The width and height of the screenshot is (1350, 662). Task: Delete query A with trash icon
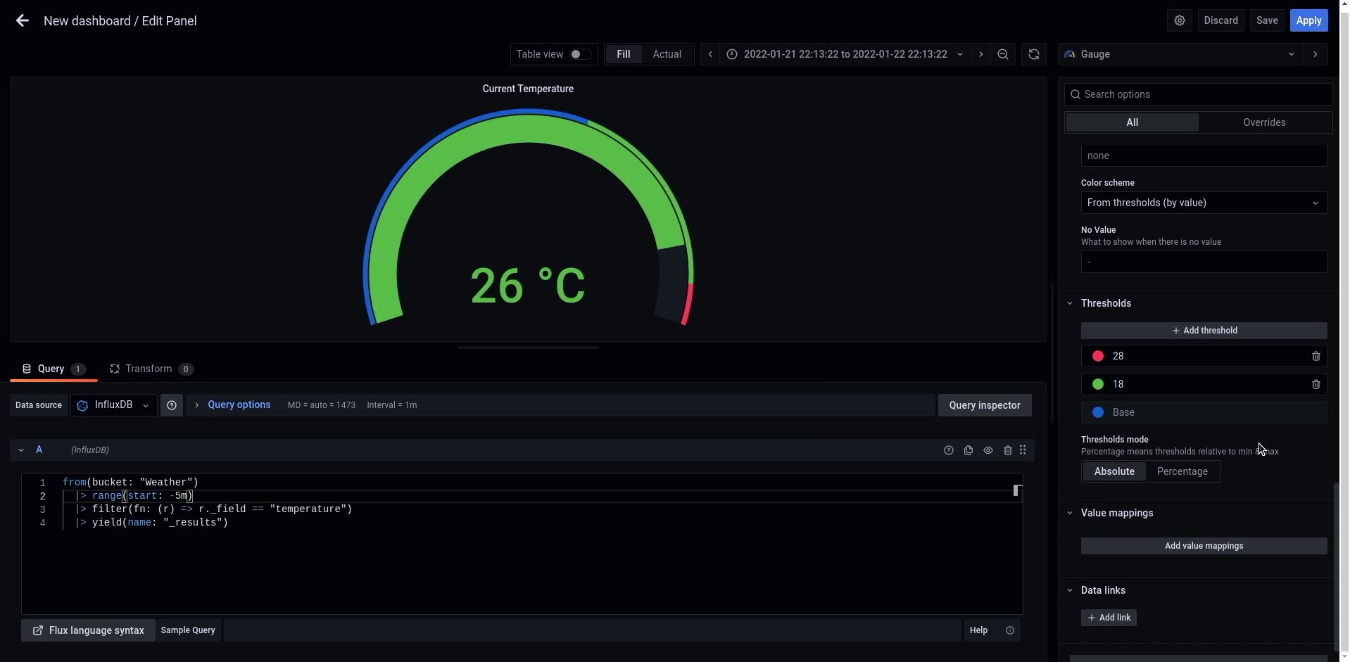1007,450
